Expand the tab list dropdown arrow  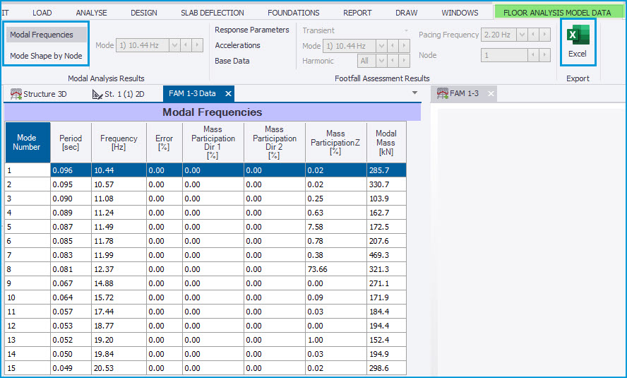(414, 93)
